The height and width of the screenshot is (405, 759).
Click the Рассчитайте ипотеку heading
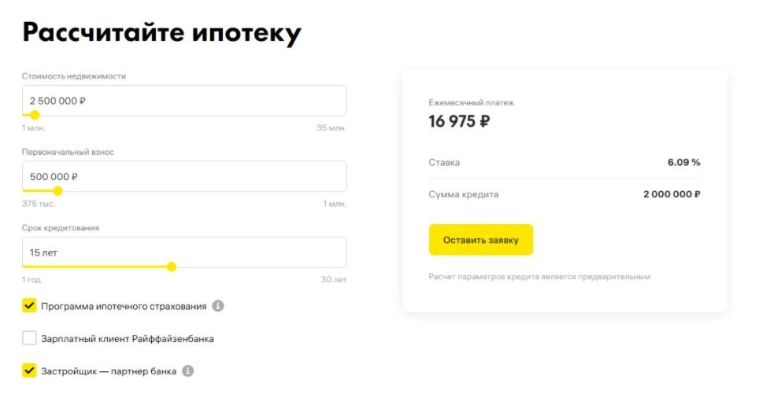point(161,32)
